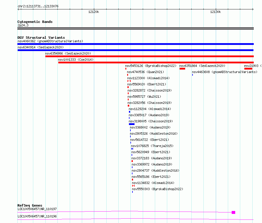
Task: Click the nsv4740536 (Quan2021) label
Action: pyautogui.click(x=145, y=72)
